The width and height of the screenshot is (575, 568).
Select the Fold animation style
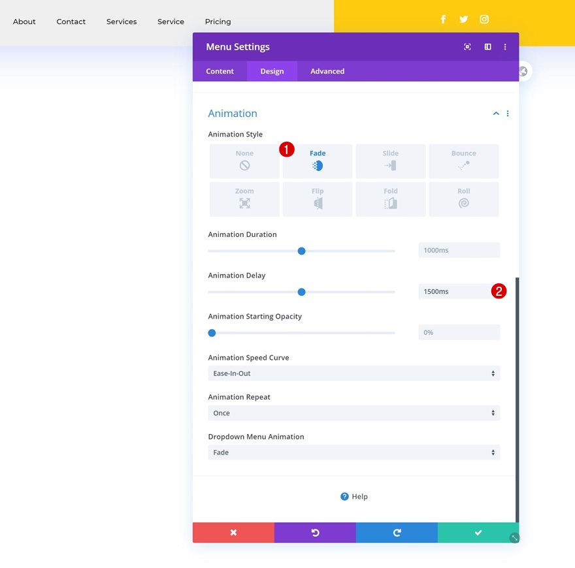pyautogui.click(x=391, y=199)
